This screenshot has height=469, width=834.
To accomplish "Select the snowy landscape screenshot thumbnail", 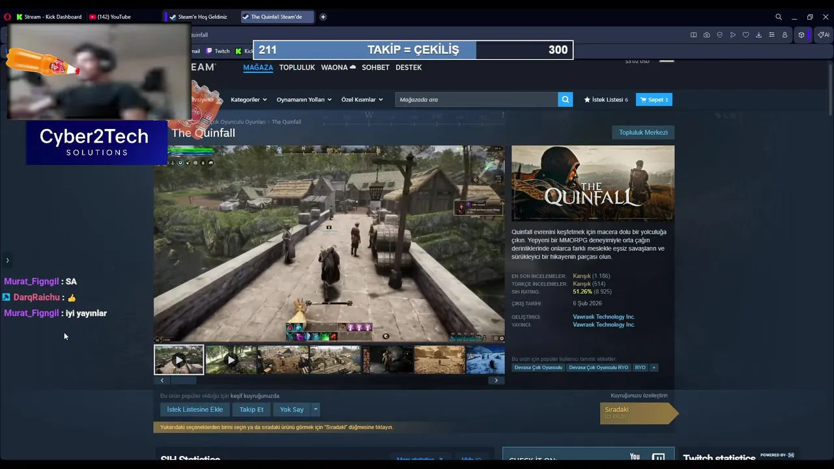I will (x=485, y=360).
